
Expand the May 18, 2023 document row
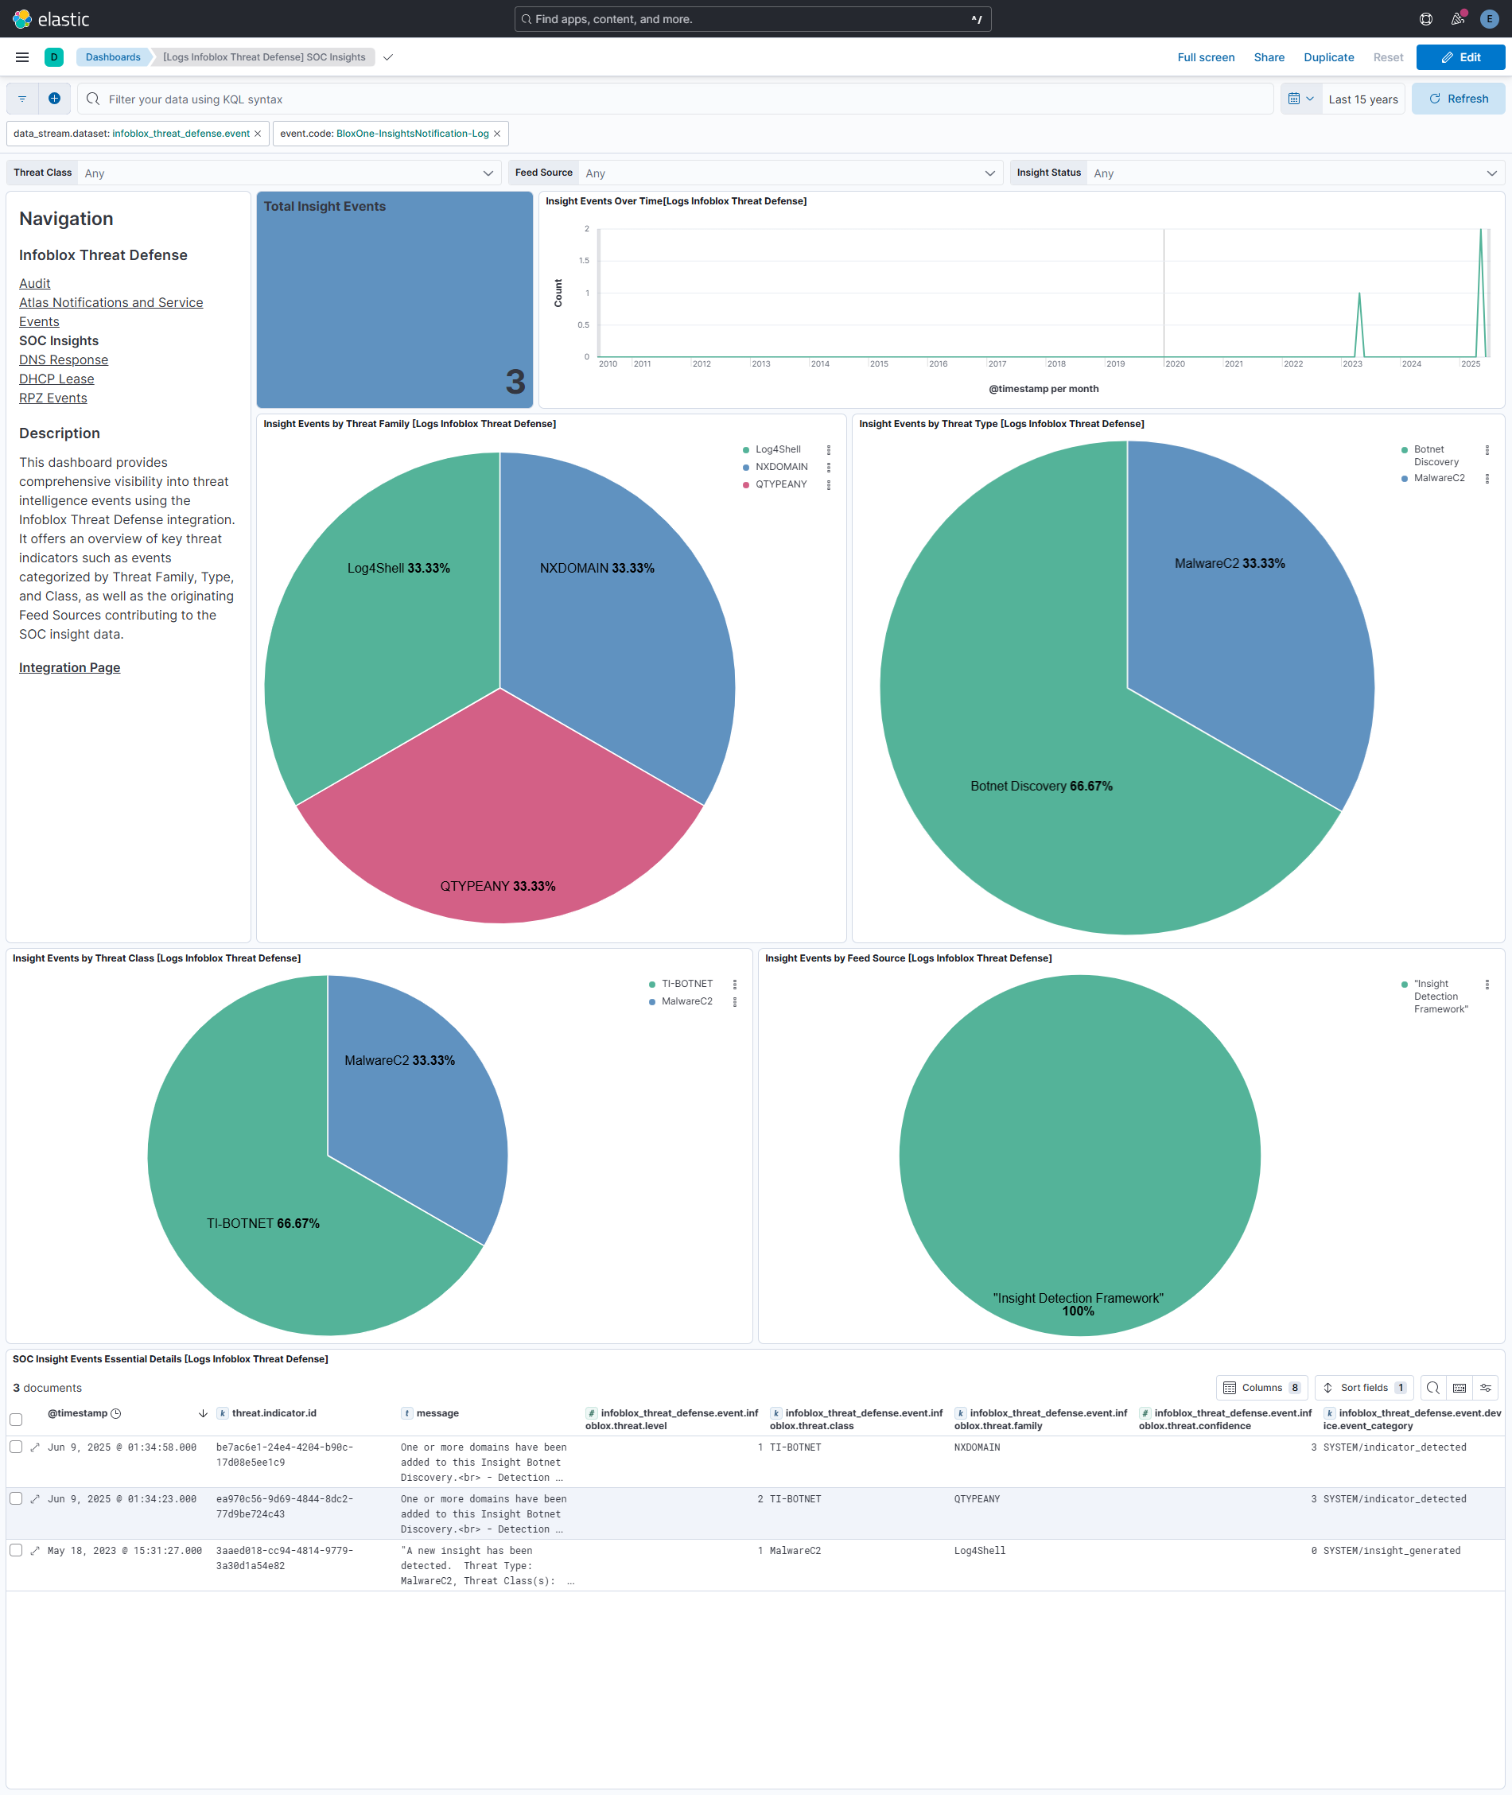[x=35, y=1551]
